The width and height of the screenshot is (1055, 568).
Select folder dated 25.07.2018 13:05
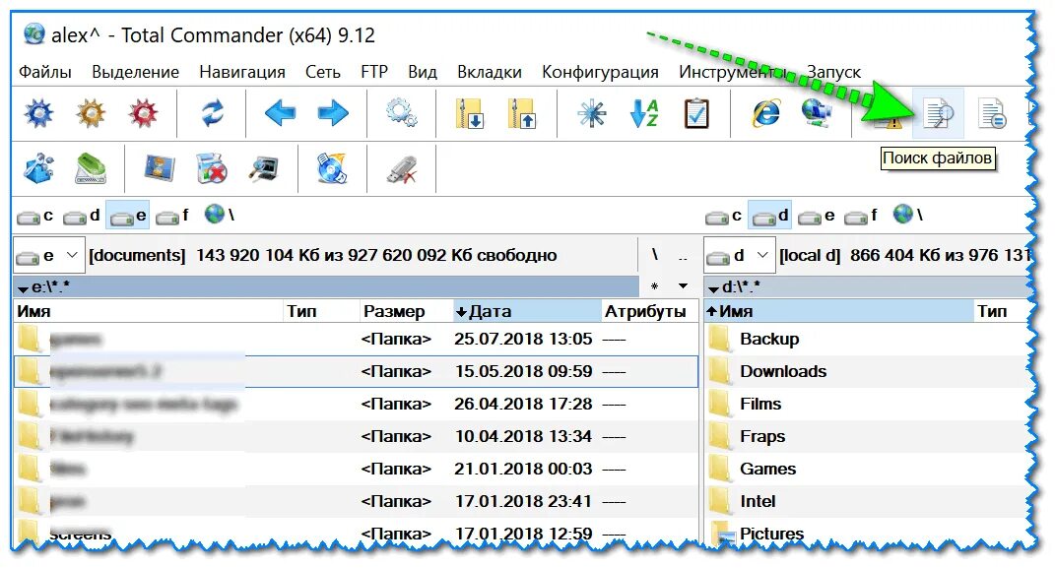pos(356,339)
